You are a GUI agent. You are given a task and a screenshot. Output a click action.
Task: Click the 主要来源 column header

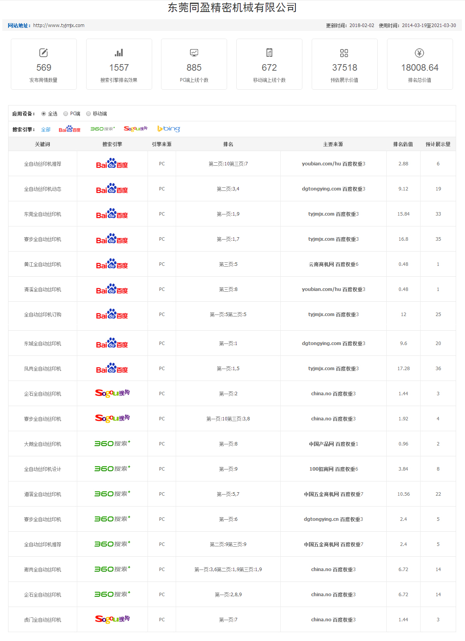(333, 144)
